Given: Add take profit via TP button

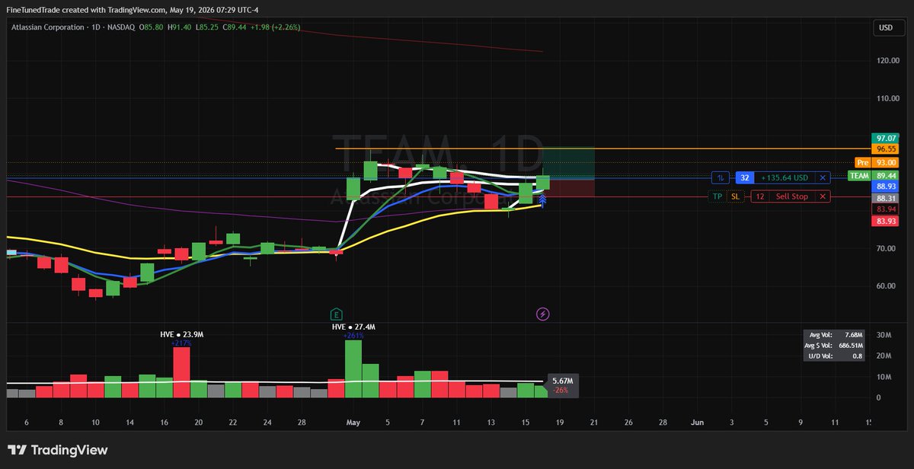Looking at the screenshot, I should click(717, 196).
